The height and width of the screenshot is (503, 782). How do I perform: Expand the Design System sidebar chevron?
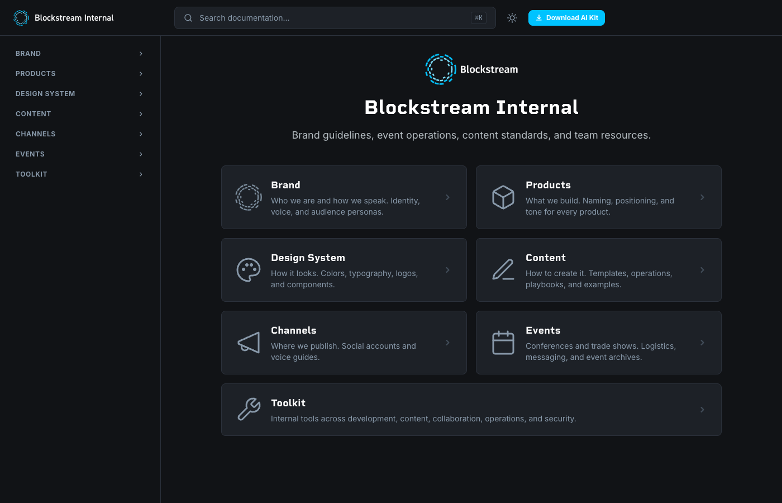141,94
